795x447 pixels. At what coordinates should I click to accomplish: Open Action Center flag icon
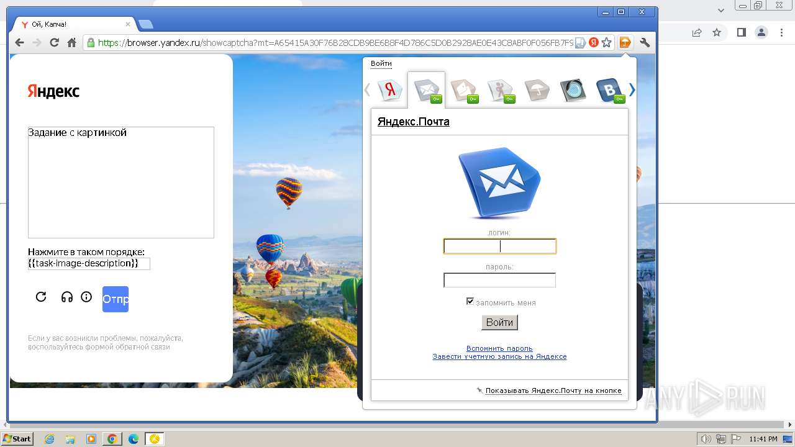[735, 439]
